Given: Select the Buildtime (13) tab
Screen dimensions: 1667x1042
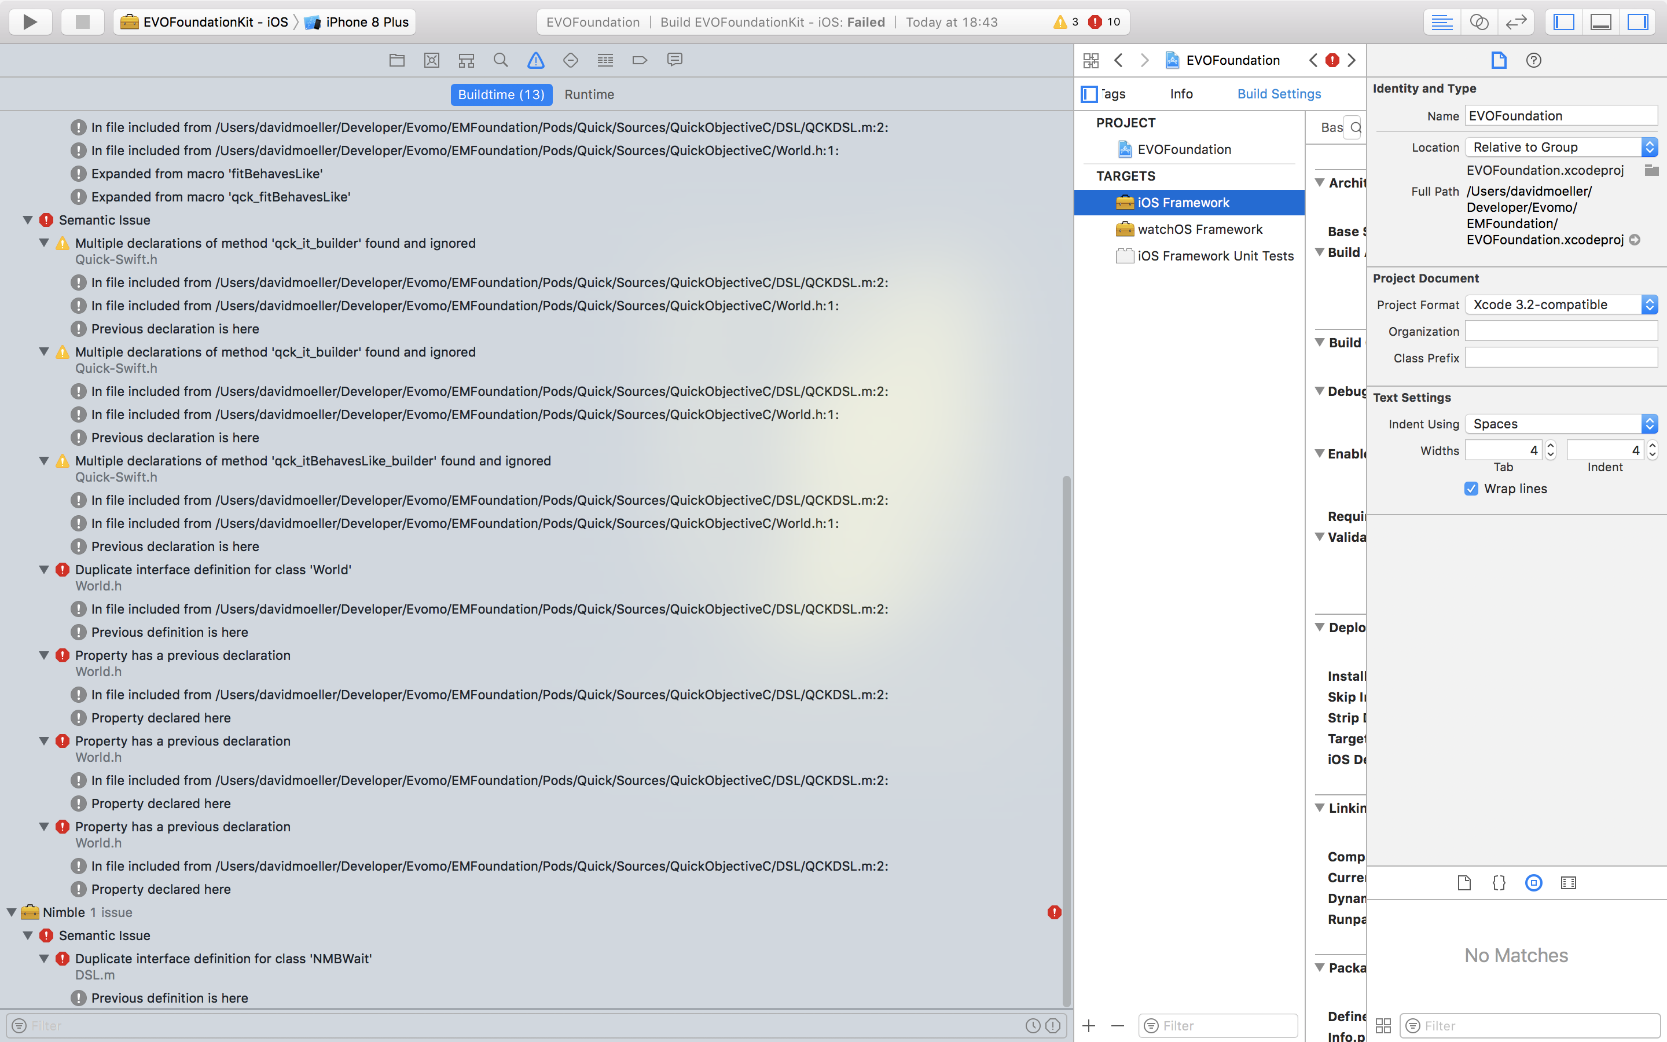Looking at the screenshot, I should (501, 94).
